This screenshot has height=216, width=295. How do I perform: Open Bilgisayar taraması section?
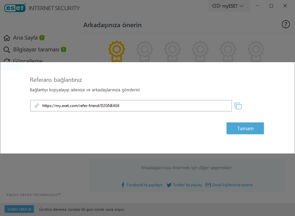[x=36, y=50]
